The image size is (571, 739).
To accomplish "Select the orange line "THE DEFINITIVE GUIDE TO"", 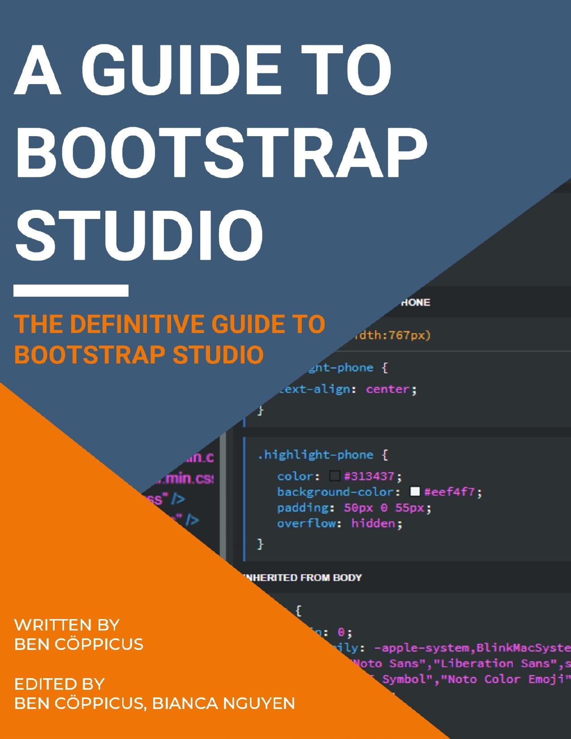I will click(x=170, y=324).
